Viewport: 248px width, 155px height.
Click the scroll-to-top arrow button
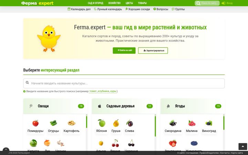243,146
